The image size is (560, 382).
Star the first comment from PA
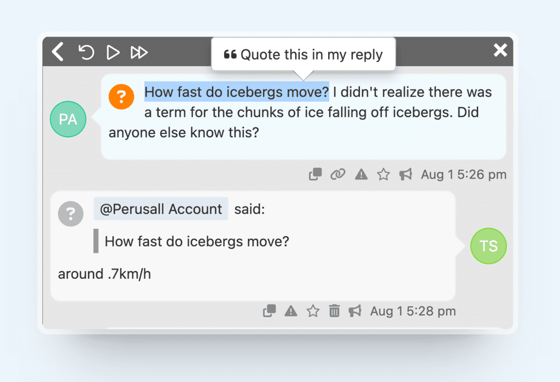[x=384, y=174]
